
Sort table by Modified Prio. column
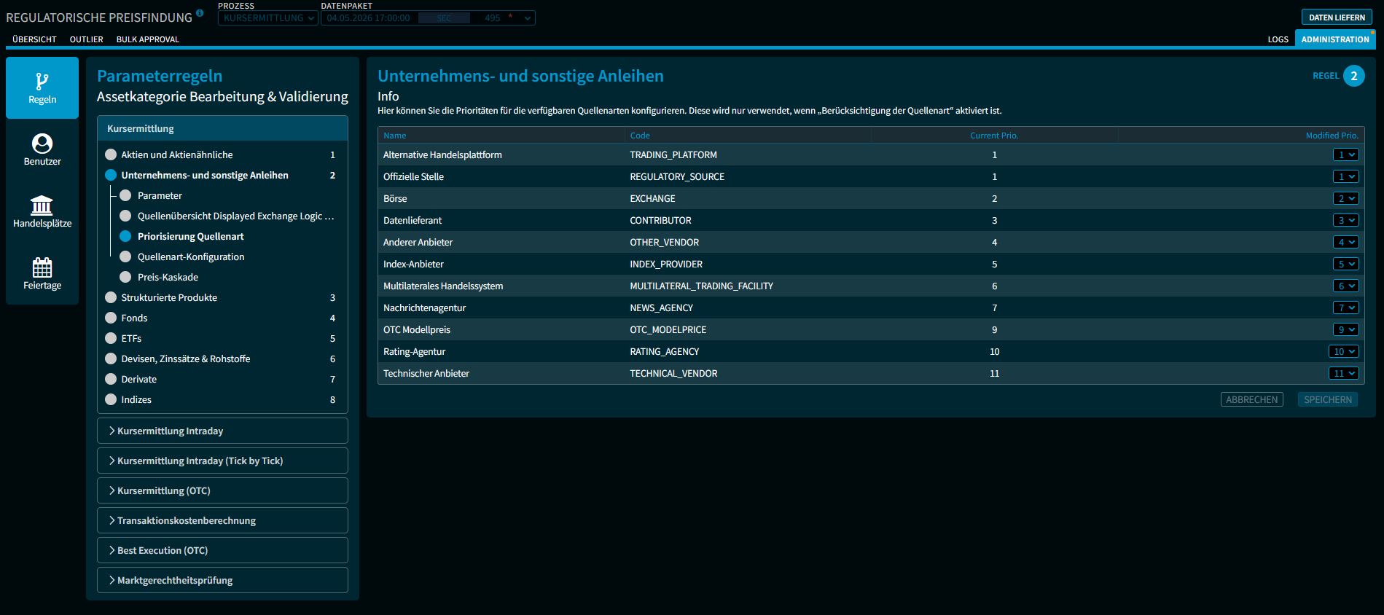1332,136
